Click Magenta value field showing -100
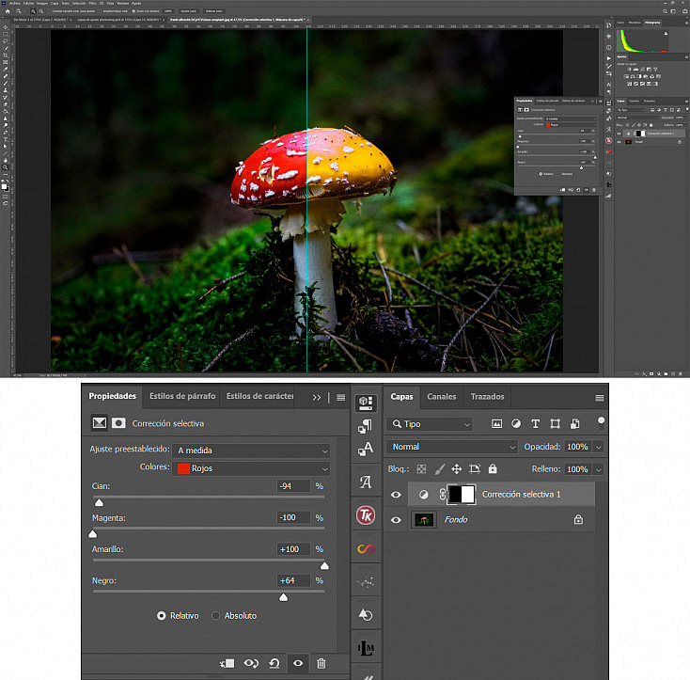This screenshot has width=690, height=680. click(x=293, y=517)
